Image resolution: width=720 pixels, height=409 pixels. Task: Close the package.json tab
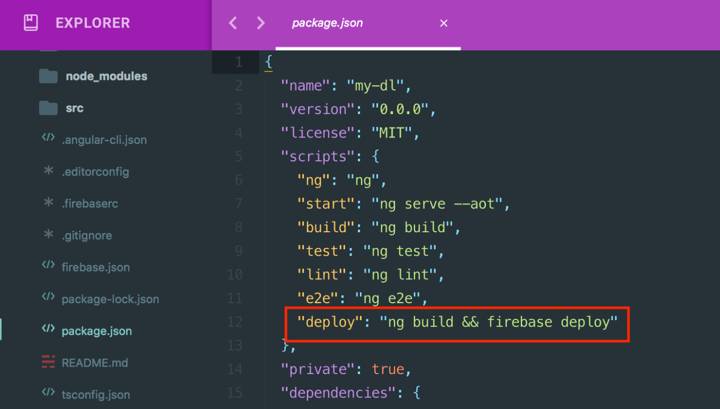point(444,23)
